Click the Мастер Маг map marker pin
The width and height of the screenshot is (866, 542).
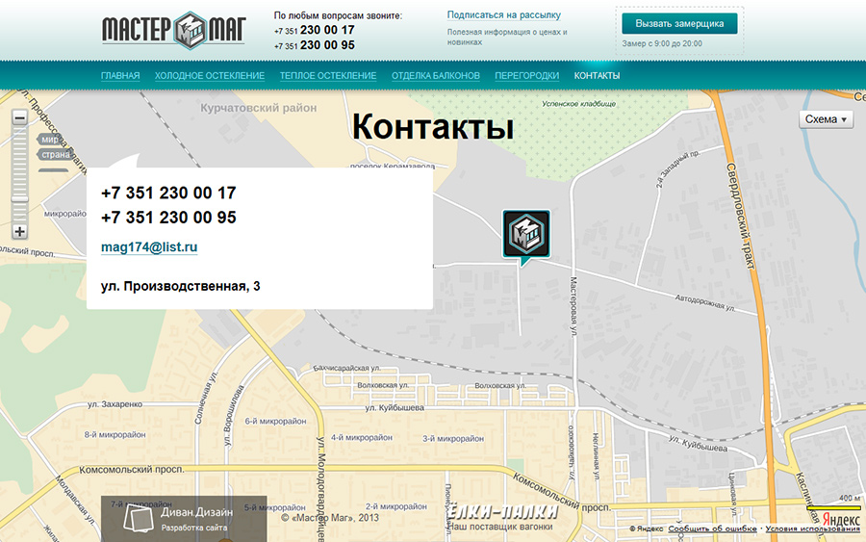tap(525, 236)
